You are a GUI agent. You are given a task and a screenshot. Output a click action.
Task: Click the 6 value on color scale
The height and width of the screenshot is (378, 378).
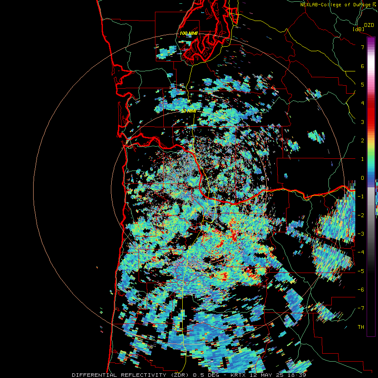click(x=362, y=66)
